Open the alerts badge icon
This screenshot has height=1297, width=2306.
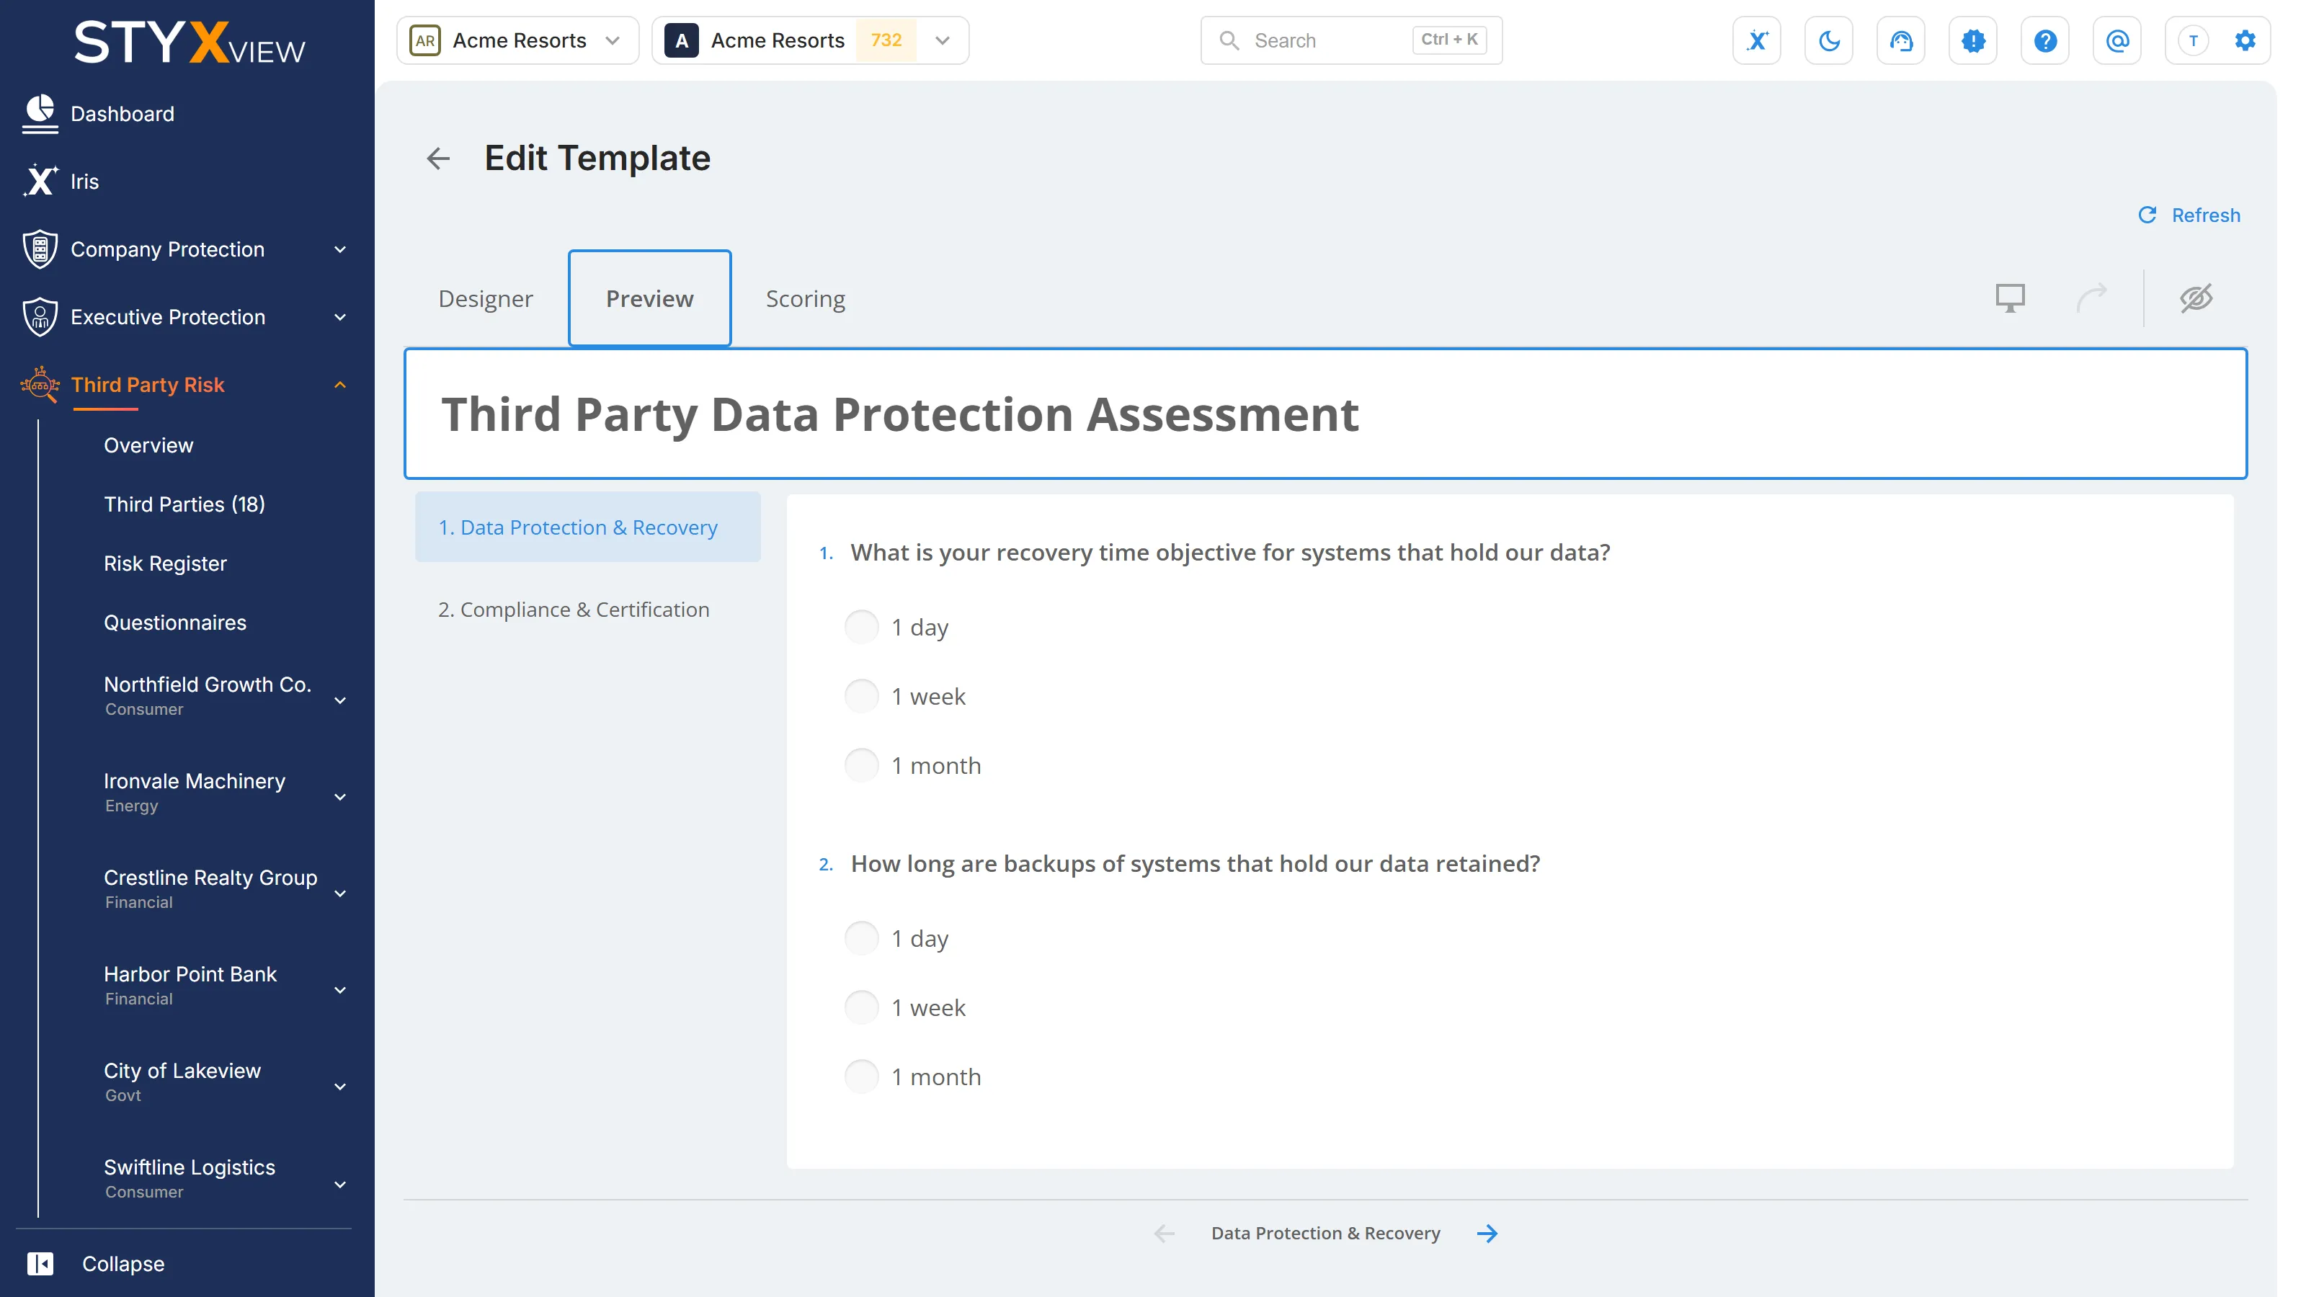pyautogui.click(x=1973, y=40)
